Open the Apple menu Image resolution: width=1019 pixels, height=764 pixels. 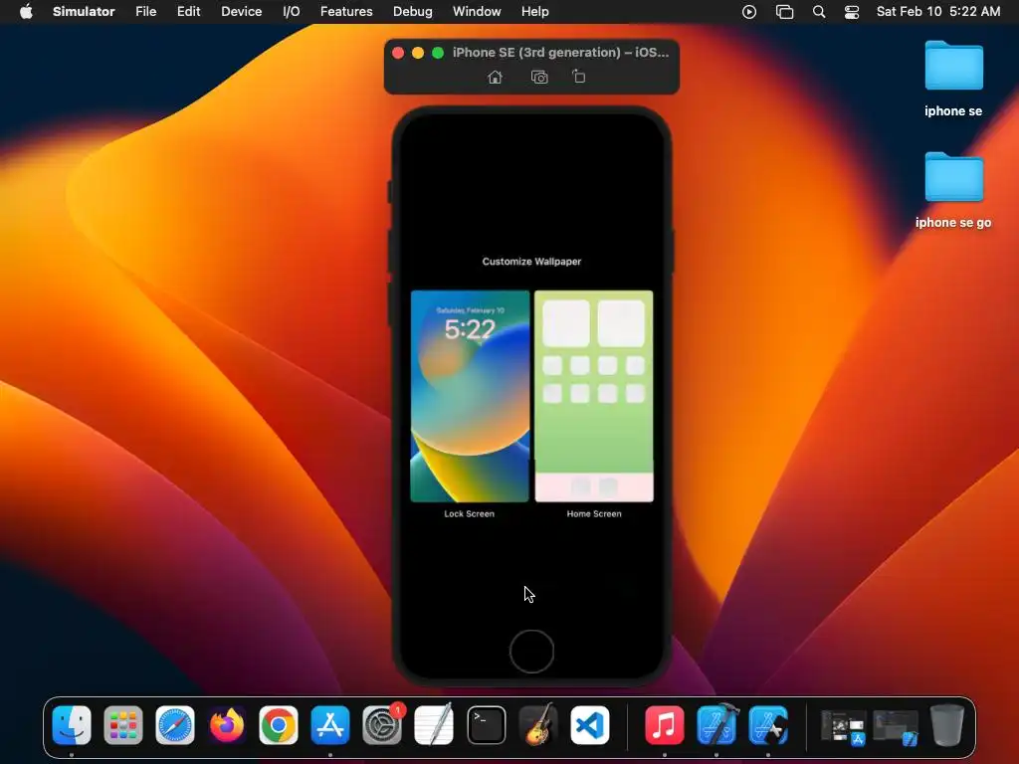[x=26, y=12]
